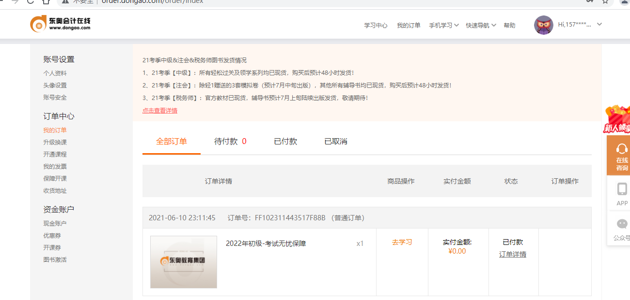This screenshot has height=300, width=630.
Task: Select the 已取消 orders tab
Action: pos(335,142)
